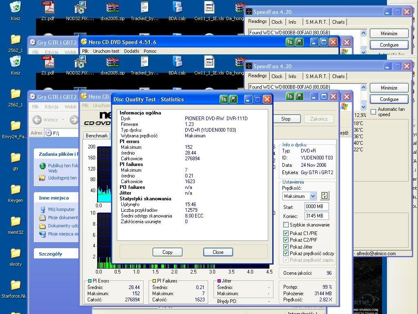
Task: Open Moje miejsca sieciowe network icon
Action: point(42,234)
